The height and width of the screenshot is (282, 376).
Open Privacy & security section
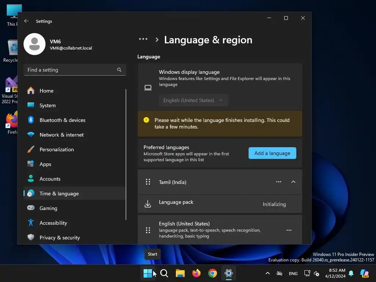[75, 238]
